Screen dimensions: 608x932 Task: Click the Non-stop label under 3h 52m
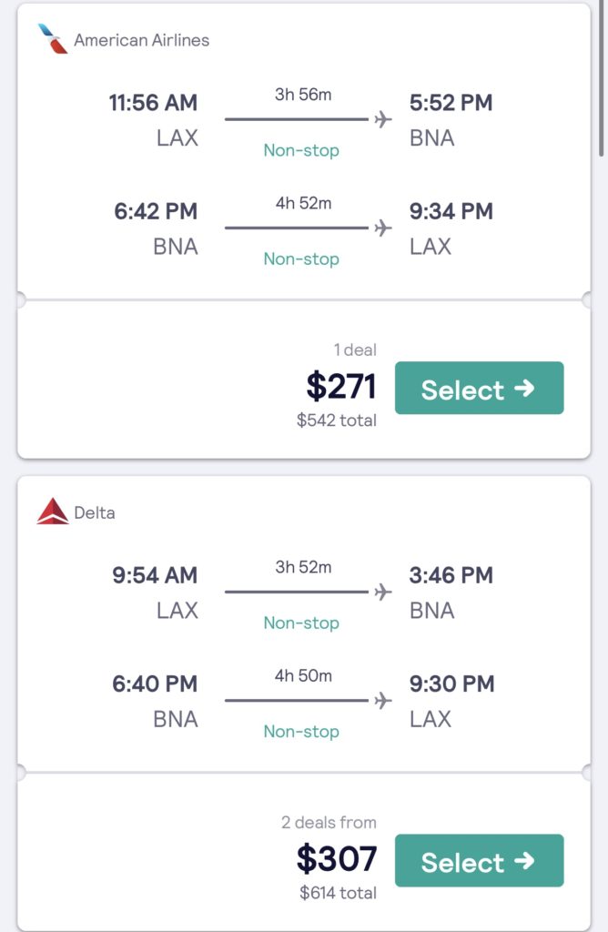click(301, 623)
